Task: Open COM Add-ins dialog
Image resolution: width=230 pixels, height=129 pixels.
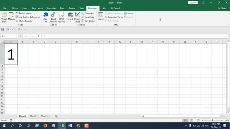Action: [x=61, y=18]
